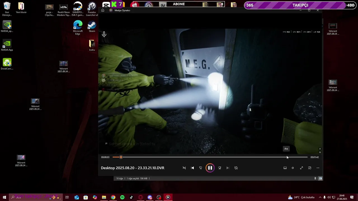Viewport: 358px width, 201px height.
Task: Toggle repeat mode in media player
Action: click(x=236, y=168)
